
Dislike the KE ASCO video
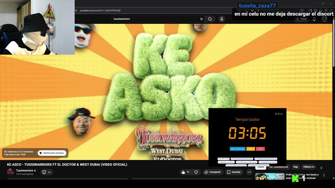tap(196, 172)
